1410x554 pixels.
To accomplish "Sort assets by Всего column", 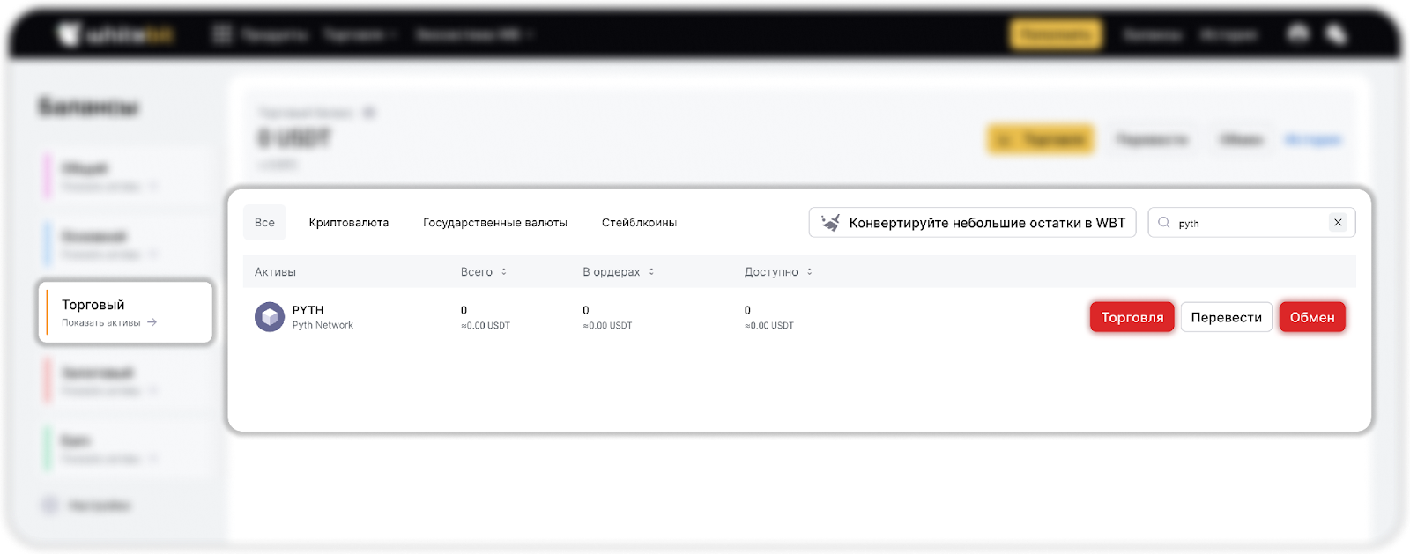I will [x=504, y=272].
